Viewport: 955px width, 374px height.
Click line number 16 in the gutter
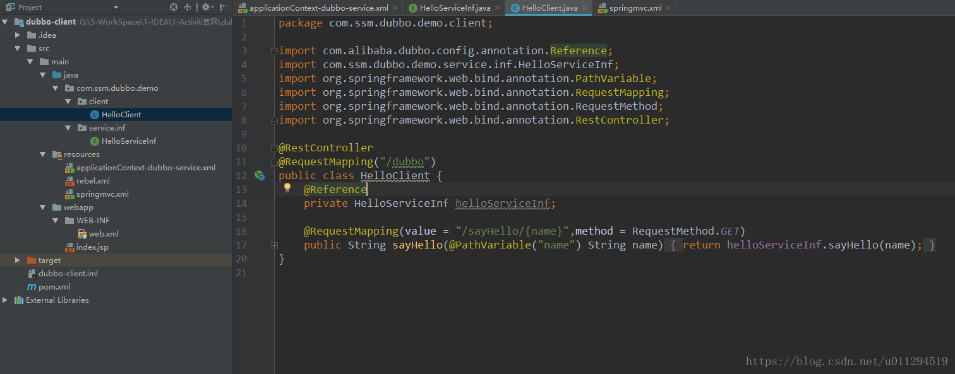(241, 231)
